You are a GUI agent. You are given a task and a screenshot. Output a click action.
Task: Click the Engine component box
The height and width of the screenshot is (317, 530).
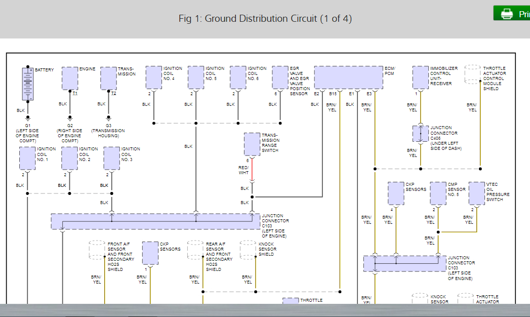click(70, 77)
